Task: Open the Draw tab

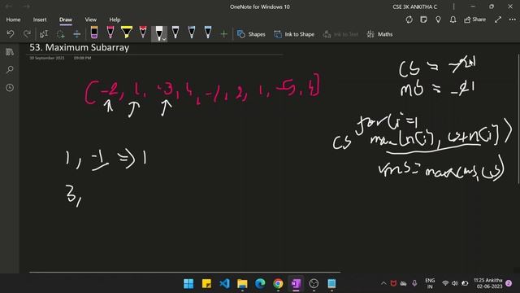Action: (66, 20)
